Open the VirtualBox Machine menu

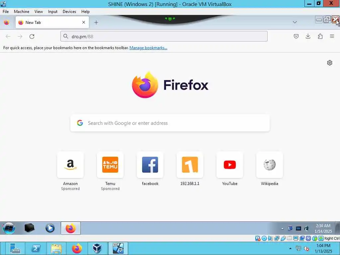point(22,12)
